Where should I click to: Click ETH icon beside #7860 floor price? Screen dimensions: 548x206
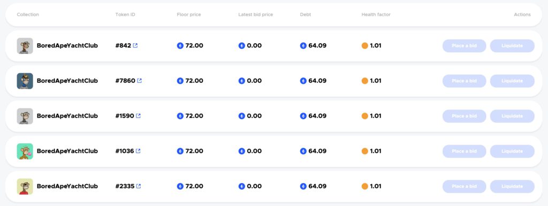click(180, 81)
